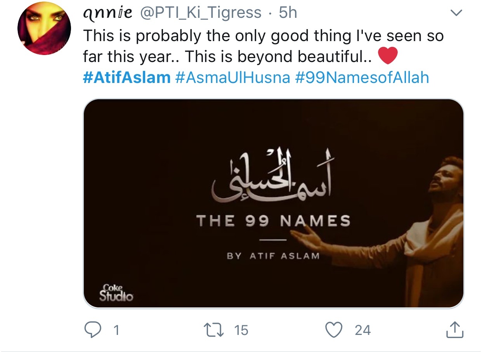Click the Coke Studio logo in video
This screenshot has height=352, width=482.
(116, 293)
